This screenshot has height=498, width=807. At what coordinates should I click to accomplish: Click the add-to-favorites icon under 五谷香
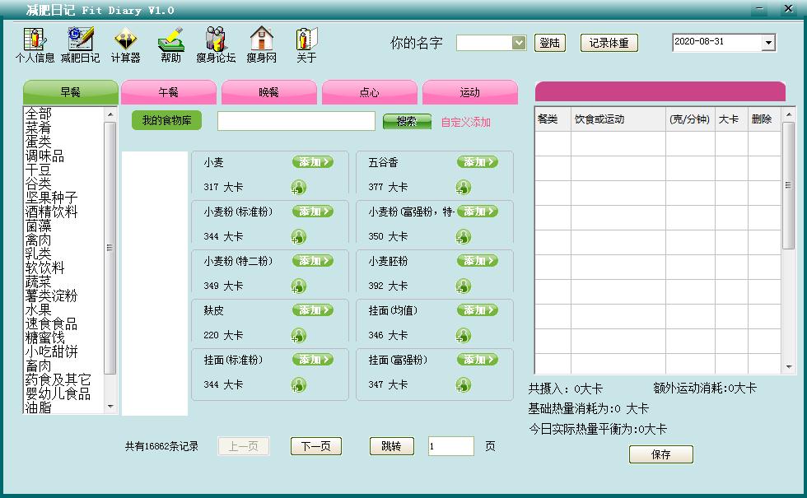point(464,187)
